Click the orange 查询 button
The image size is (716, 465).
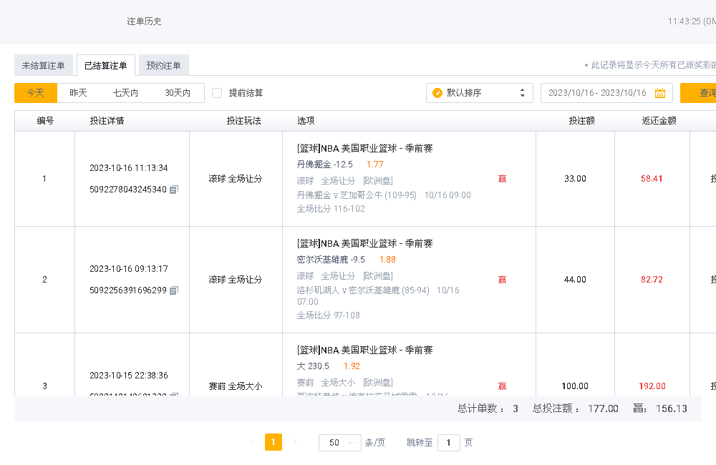702,93
